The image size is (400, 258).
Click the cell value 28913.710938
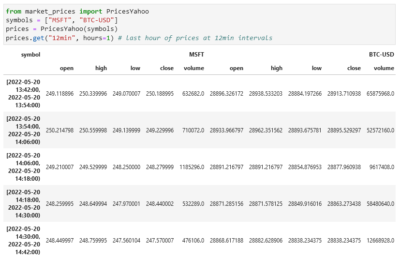coord(344,94)
